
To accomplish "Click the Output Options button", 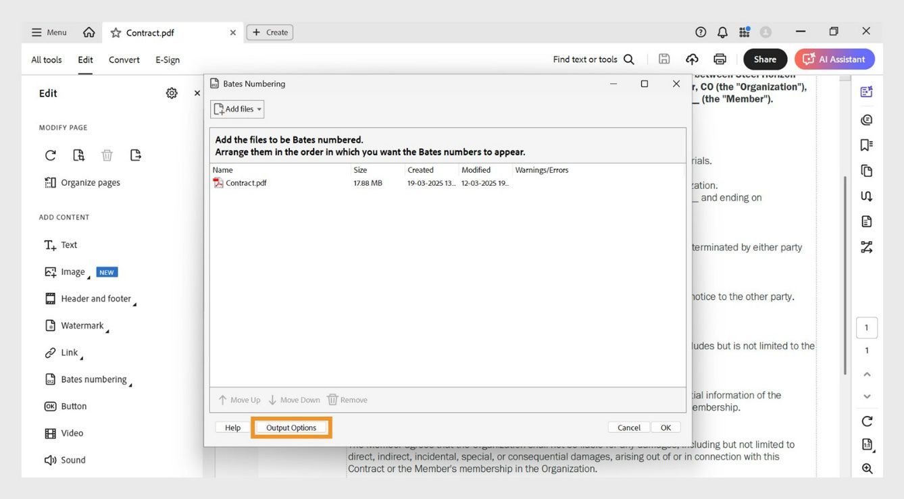I will point(291,427).
